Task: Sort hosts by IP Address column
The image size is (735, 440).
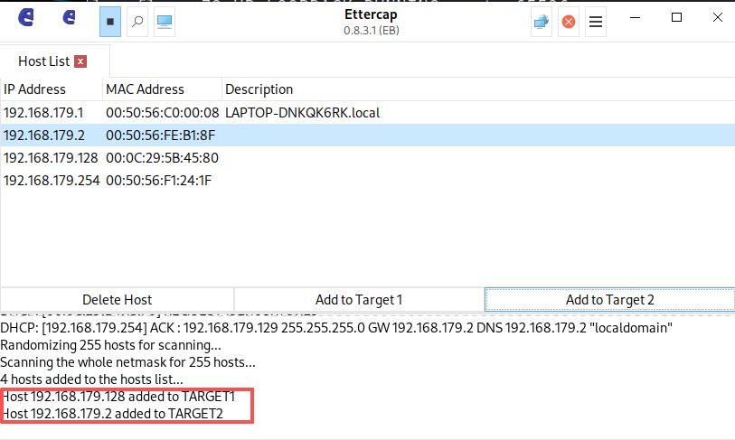Action: click(52, 89)
